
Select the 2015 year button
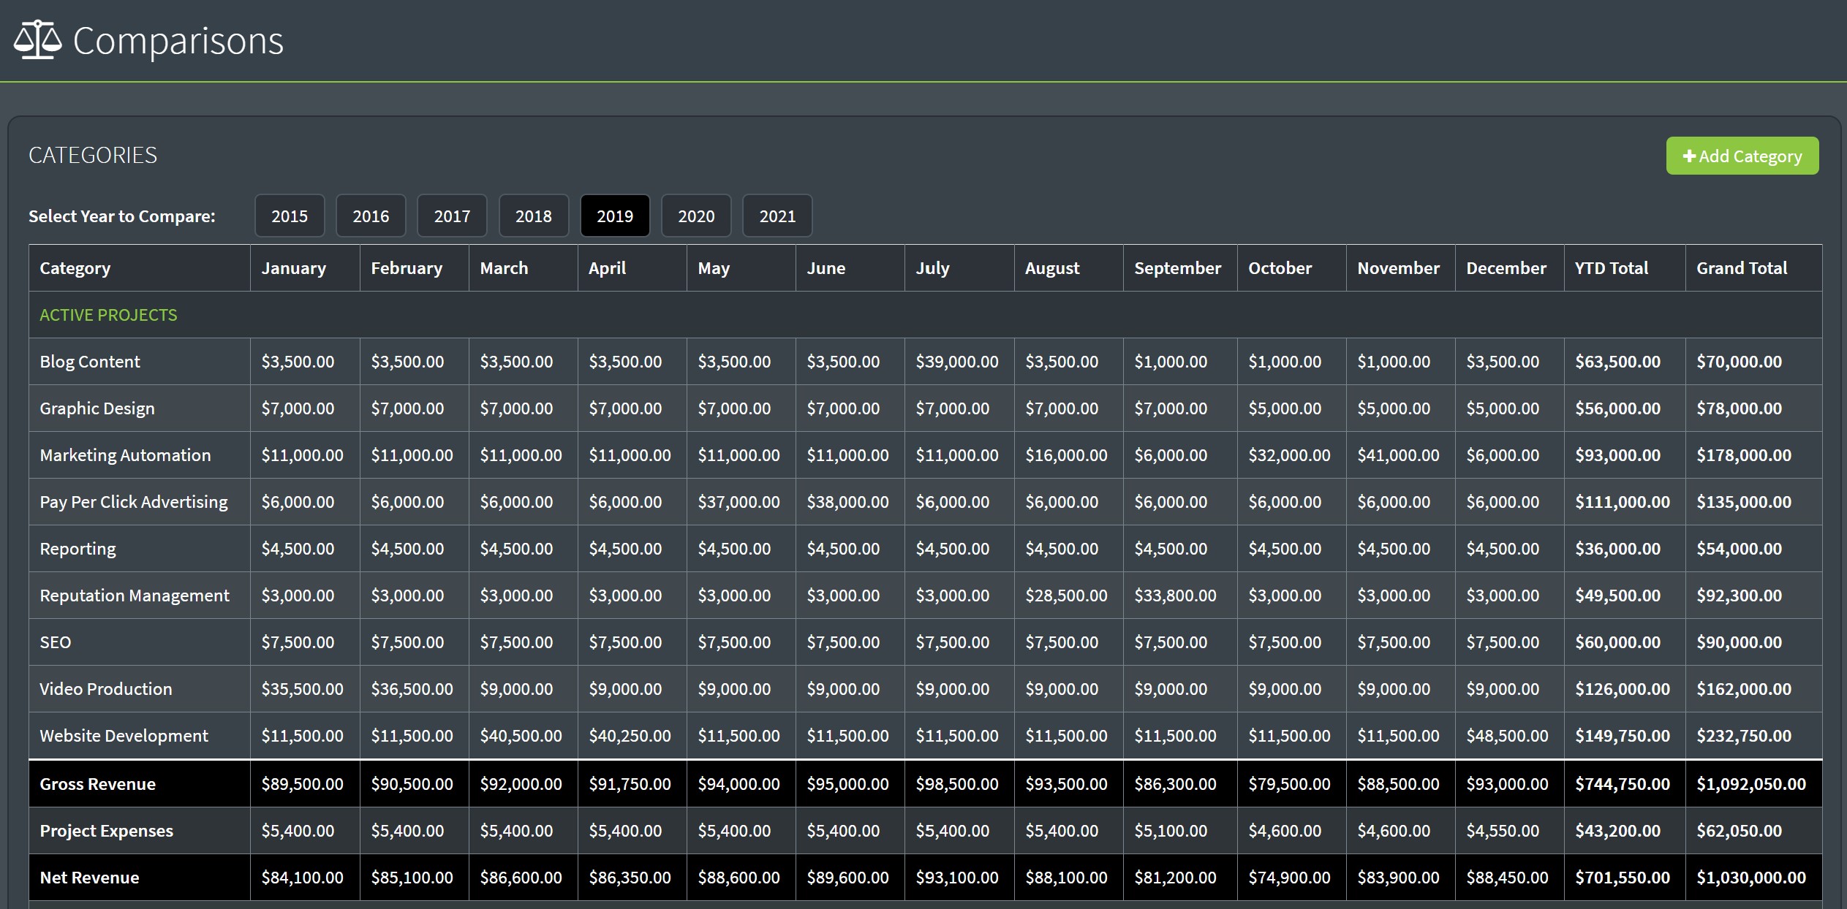pyautogui.click(x=290, y=216)
